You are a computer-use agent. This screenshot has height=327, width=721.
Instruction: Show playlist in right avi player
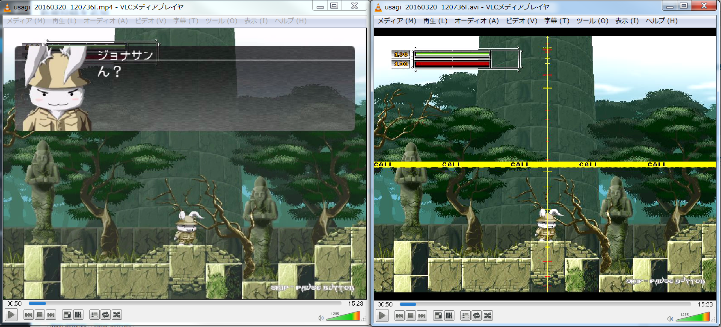tap(466, 315)
